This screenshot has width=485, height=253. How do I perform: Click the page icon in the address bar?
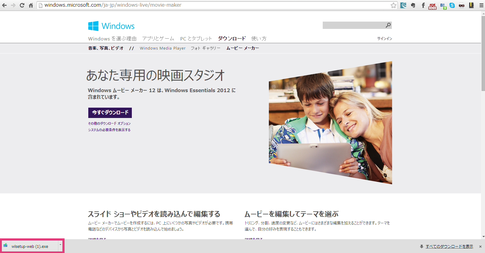point(40,5)
